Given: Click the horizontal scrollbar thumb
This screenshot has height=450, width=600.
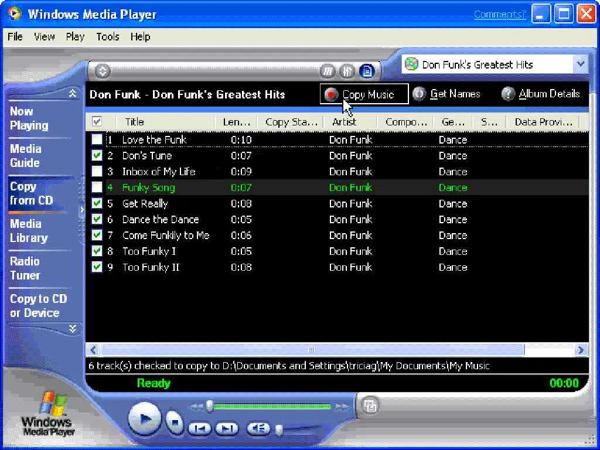Looking at the screenshot, I should point(312,349).
